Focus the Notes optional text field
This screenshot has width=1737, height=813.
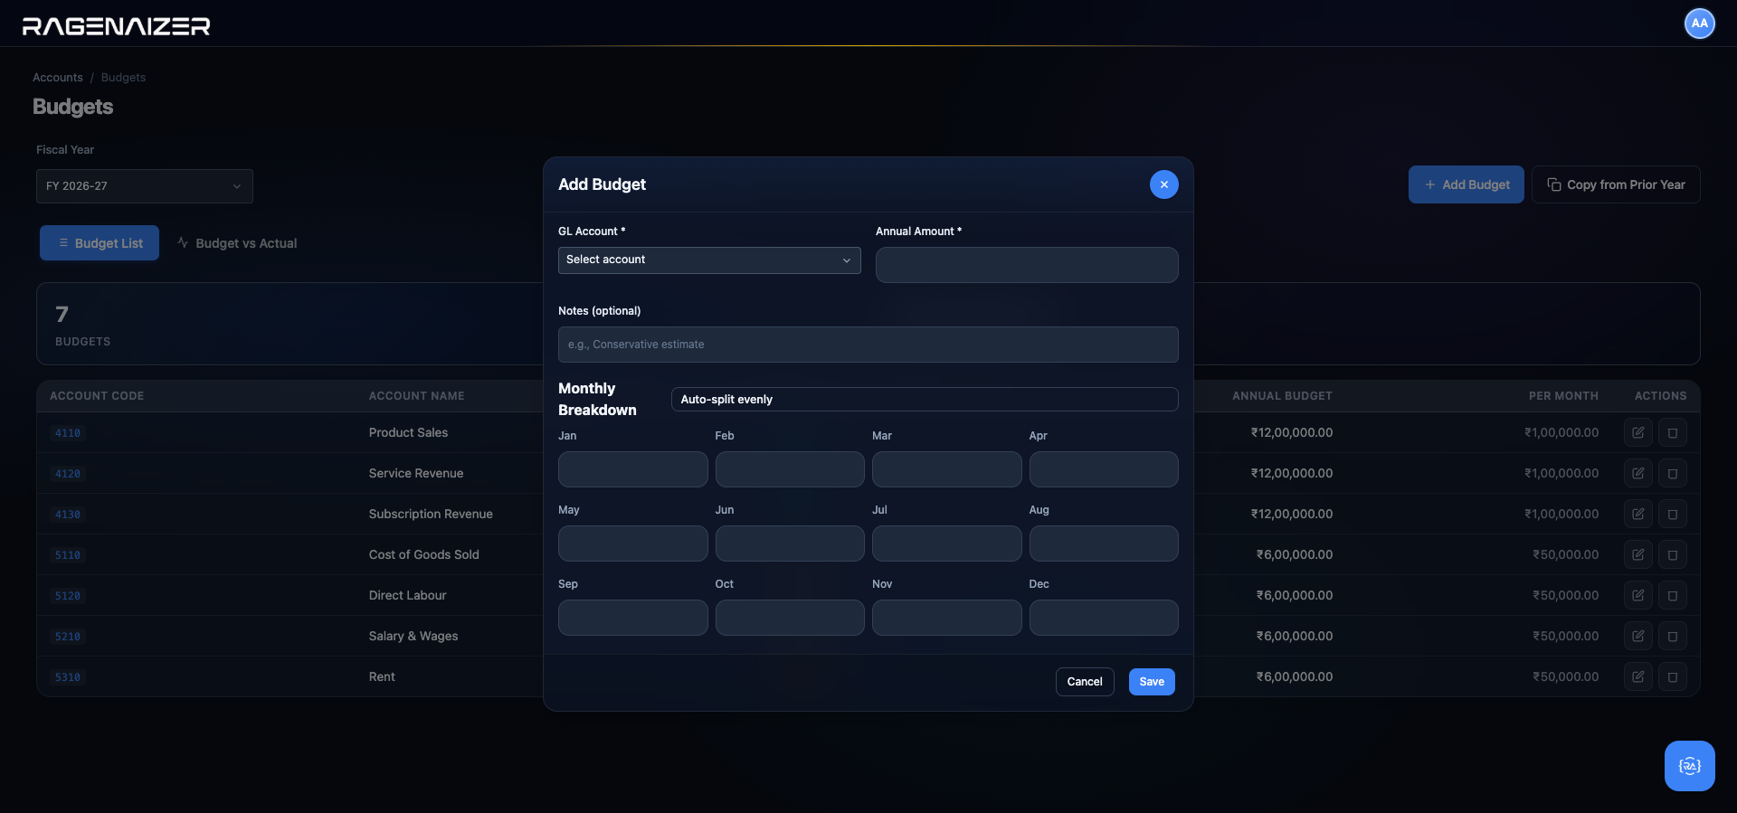coord(868,345)
